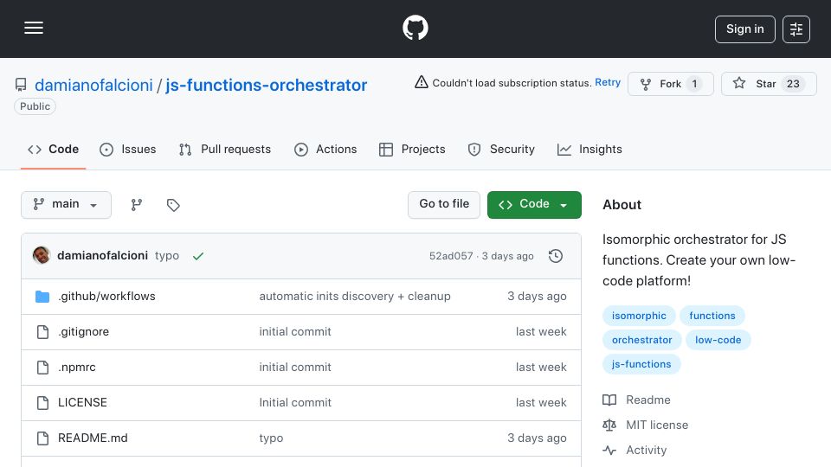Click the file icon beside .gitignore
The height and width of the screenshot is (467, 831).
click(x=43, y=332)
